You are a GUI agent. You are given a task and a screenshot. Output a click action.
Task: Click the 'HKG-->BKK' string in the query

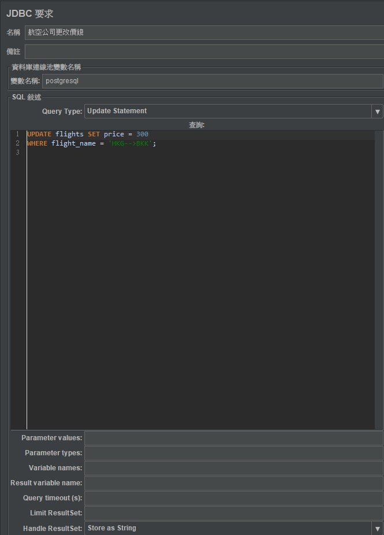[130, 143]
